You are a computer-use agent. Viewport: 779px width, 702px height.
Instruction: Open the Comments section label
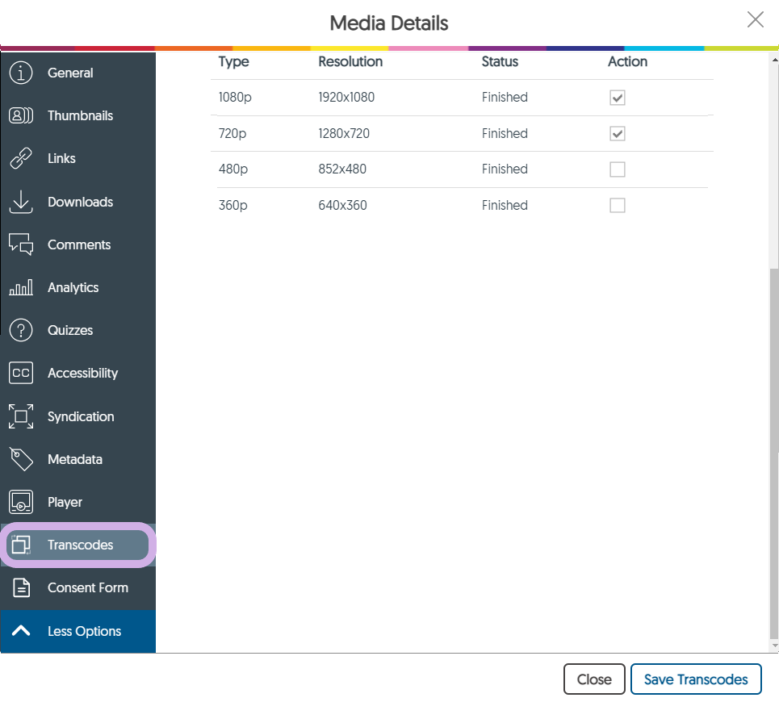coord(79,244)
